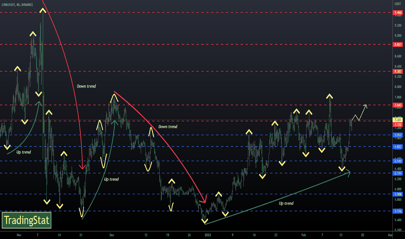This screenshot has width=405, height=239.
Task: Click the 9.000 tick on the price axis
Action: point(398,36)
